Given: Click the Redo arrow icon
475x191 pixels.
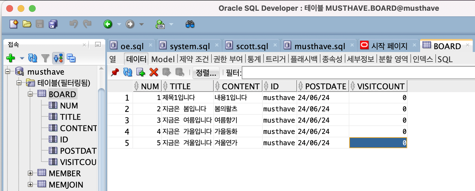Looking at the screenshot, I should [x=87, y=24].
